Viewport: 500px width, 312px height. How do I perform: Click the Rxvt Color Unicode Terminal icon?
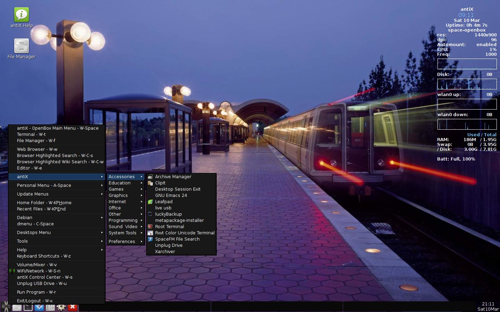(150, 233)
